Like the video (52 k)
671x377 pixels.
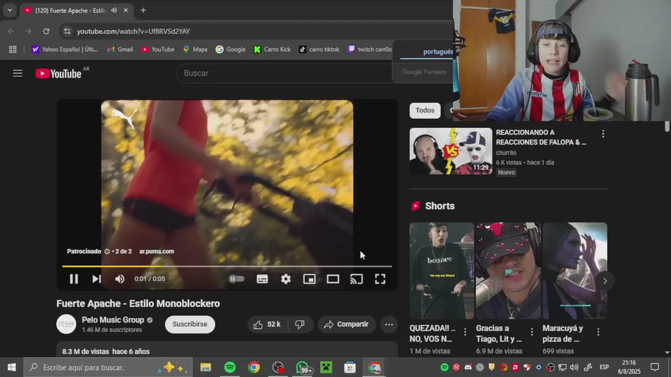[x=267, y=325]
